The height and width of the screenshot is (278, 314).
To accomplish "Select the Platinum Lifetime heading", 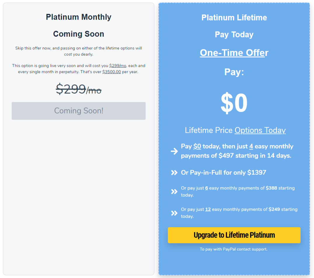I will point(234,18).
